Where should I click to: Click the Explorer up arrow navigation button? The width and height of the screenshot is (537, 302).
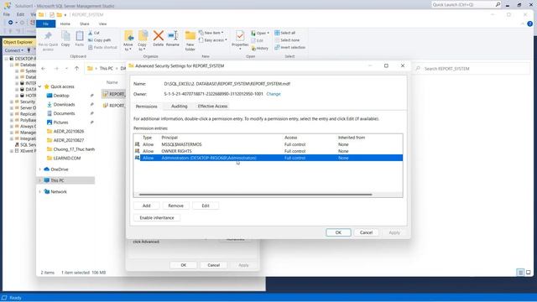[x=76, y=69]
